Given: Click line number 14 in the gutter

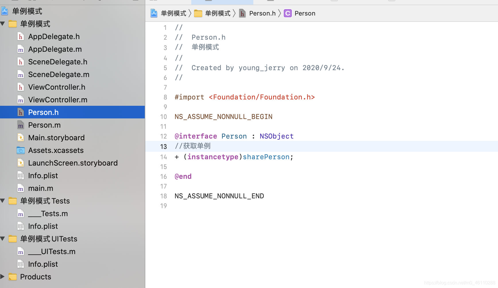Looking at the screenshot, I should click(163, 157).
